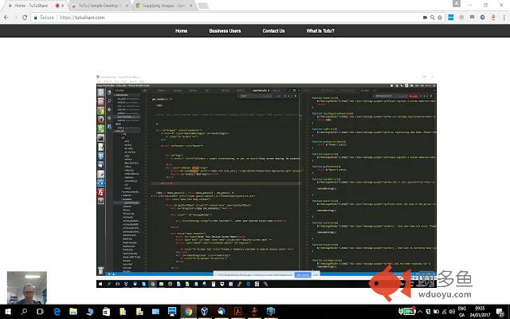Switch to the Home - TuTuShare tab
510x319 pixels.
[x=31, y=6]
